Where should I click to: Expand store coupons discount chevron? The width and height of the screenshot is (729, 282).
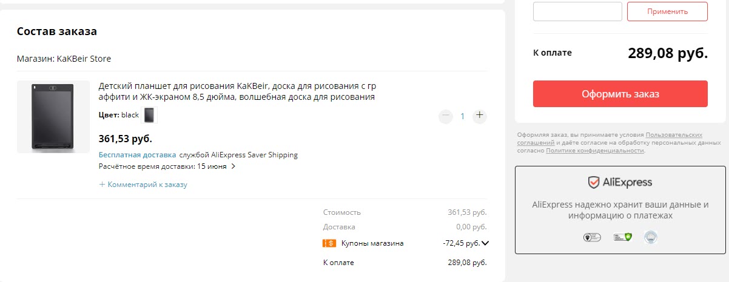(x=485, y=243)
